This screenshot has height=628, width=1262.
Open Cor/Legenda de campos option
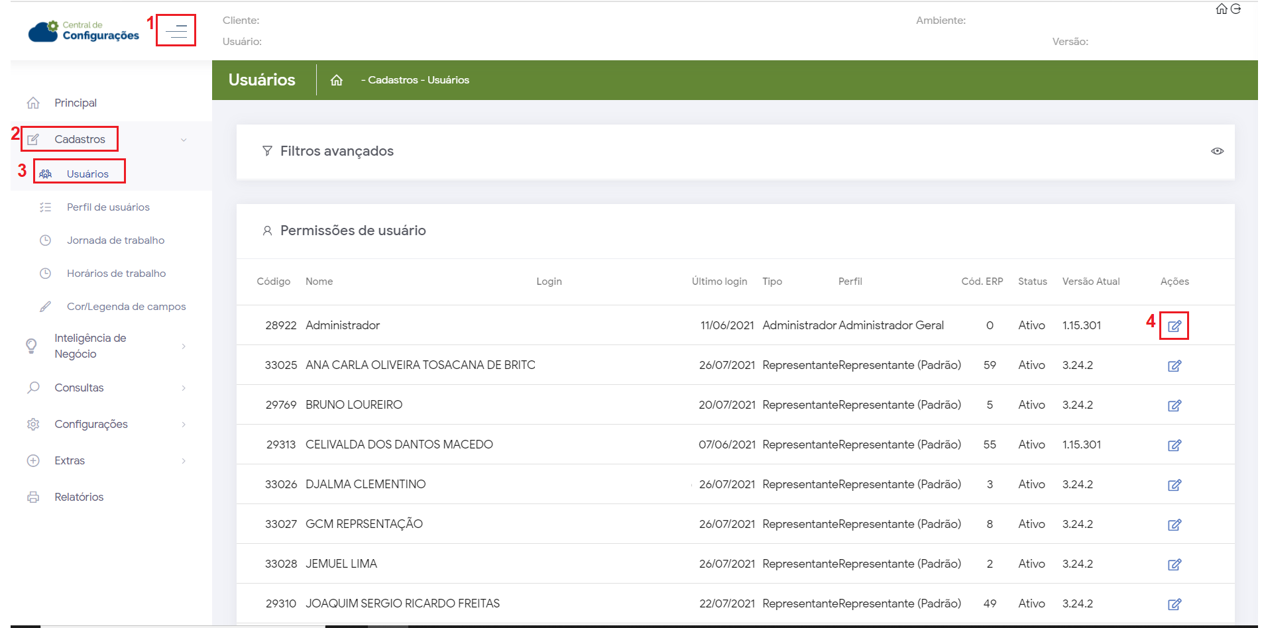126,307
